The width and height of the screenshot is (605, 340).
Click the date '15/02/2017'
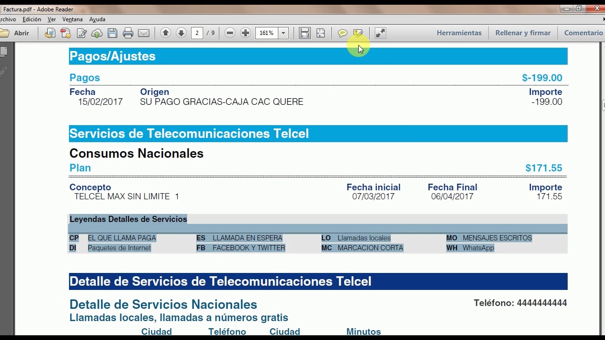[x=100, y=102]
